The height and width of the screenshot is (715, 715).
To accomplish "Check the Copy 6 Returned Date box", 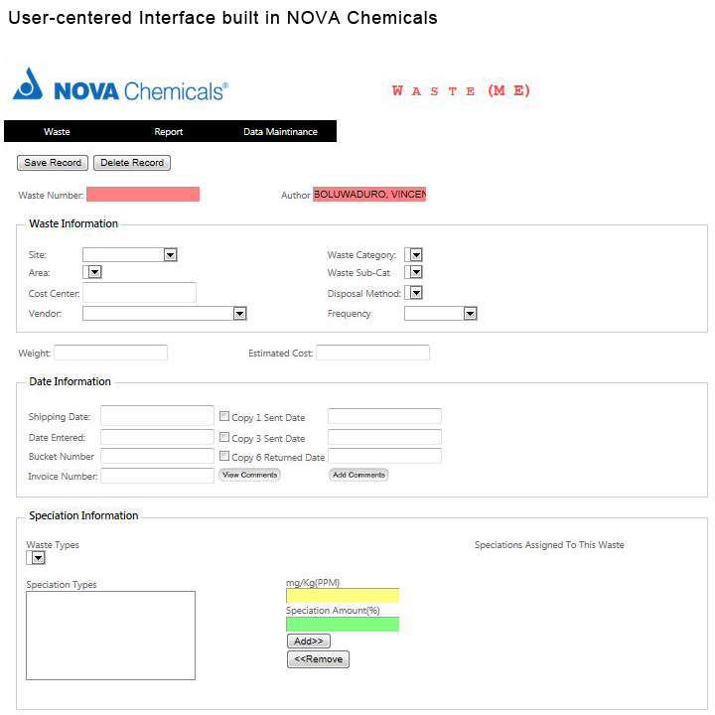I will tap(224, 457).
